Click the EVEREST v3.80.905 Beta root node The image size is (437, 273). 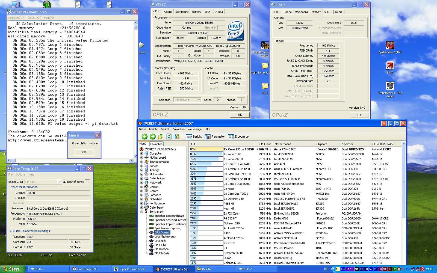(x=160, y=149)
